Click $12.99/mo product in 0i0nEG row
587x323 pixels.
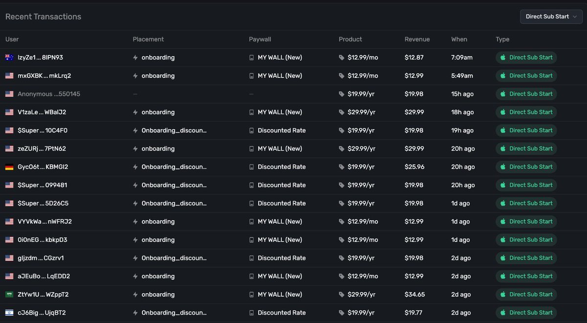[363, 240]
